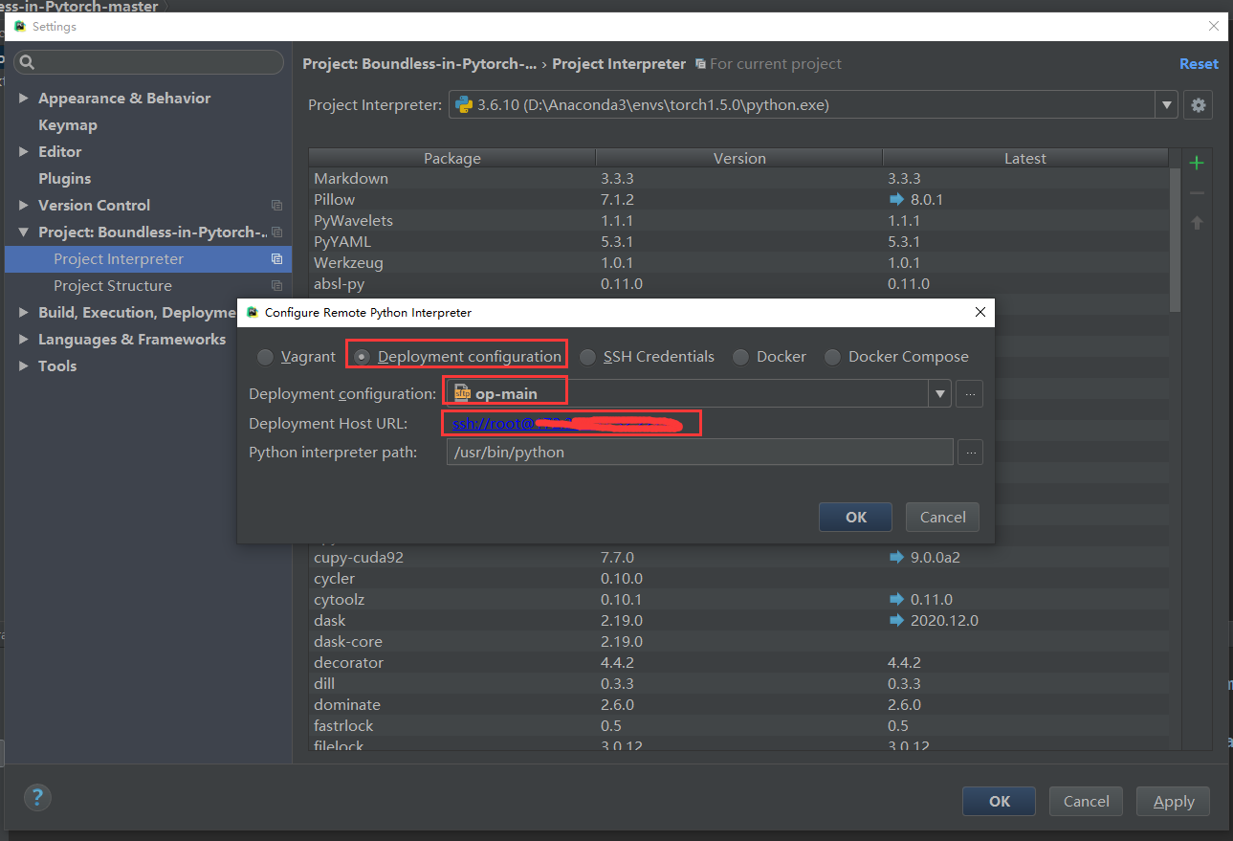Switch to the Vagrant option
1233x841 pixels.
point(265,357)
